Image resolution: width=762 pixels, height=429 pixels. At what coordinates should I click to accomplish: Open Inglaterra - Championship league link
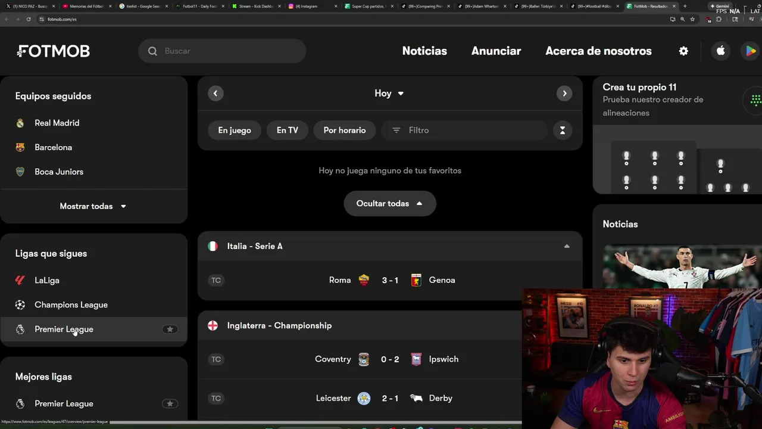pos(279,325)
